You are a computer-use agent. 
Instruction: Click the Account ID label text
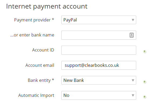[43, 50]
